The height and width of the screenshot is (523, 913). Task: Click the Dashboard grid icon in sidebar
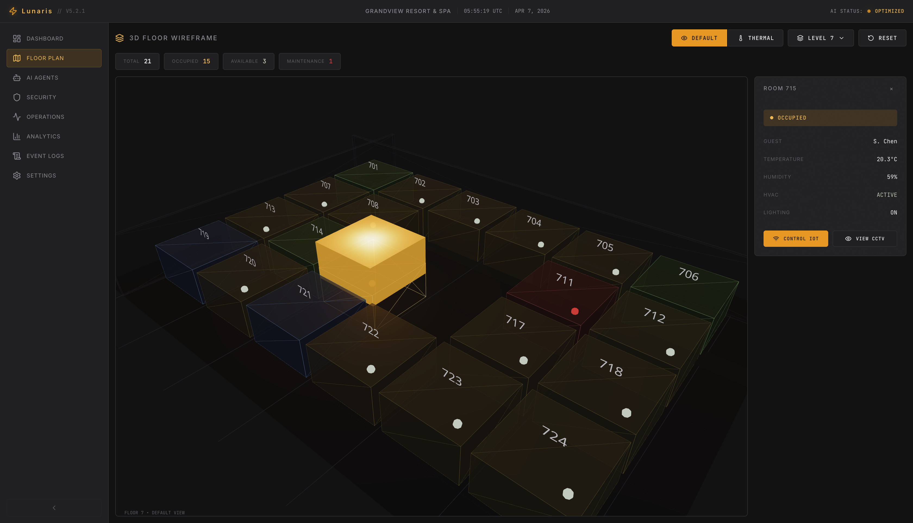coord(17,38)
